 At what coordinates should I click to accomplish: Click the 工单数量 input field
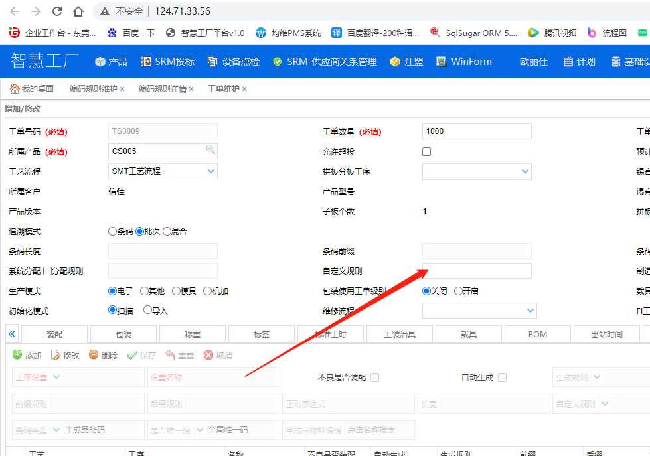click(x=476, y=131)
